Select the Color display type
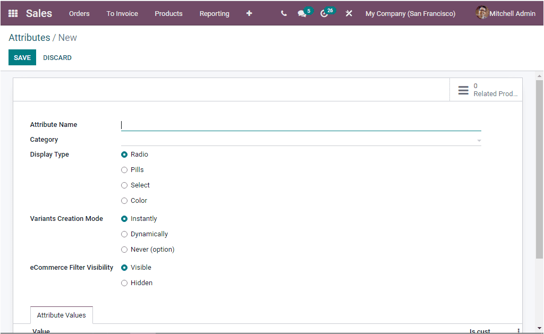Screen dimensions: 544x334 tap(123, 200)
